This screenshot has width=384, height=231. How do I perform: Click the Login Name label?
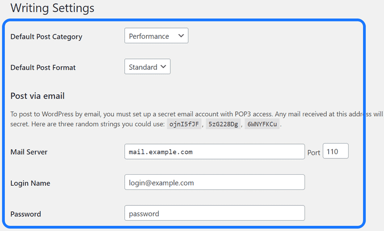point(31,183)
